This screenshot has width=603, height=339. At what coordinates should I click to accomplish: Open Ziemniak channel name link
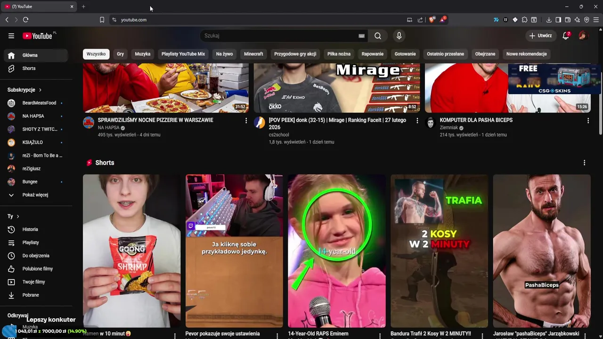(449, 128)
